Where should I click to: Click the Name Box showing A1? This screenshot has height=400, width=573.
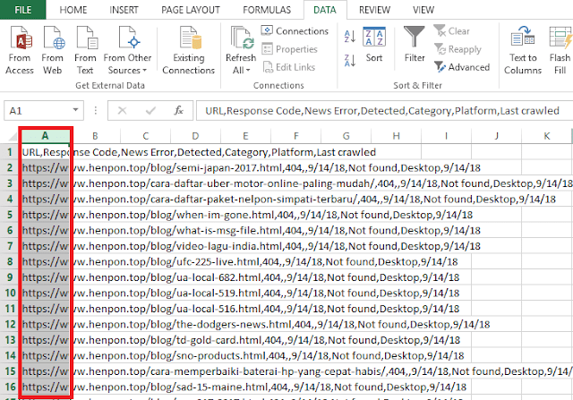click(38, 111)
